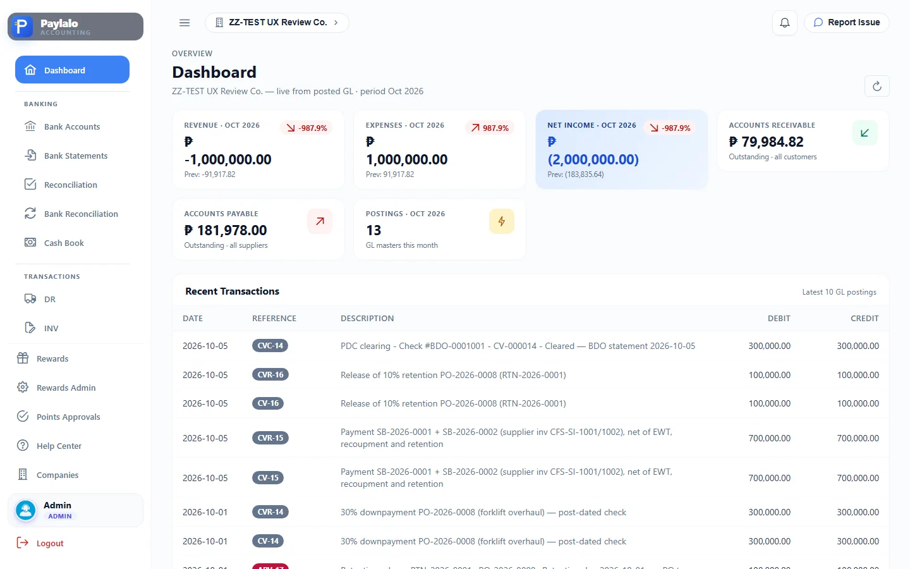Click the CVR-14 reference badge
The width and height of the screenshot is (910, 569).
tap(270, 512)
